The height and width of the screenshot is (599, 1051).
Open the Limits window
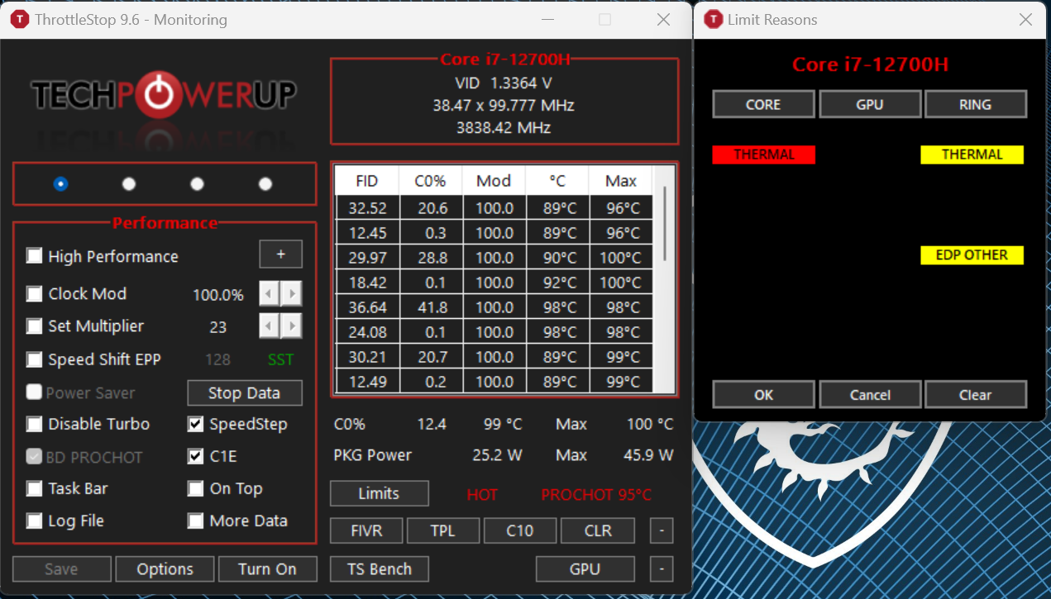pyautogui.click(x=379, y=493)
